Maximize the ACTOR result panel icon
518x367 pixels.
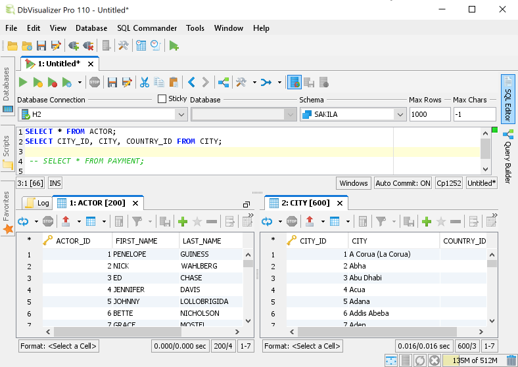tap(247, 205)
